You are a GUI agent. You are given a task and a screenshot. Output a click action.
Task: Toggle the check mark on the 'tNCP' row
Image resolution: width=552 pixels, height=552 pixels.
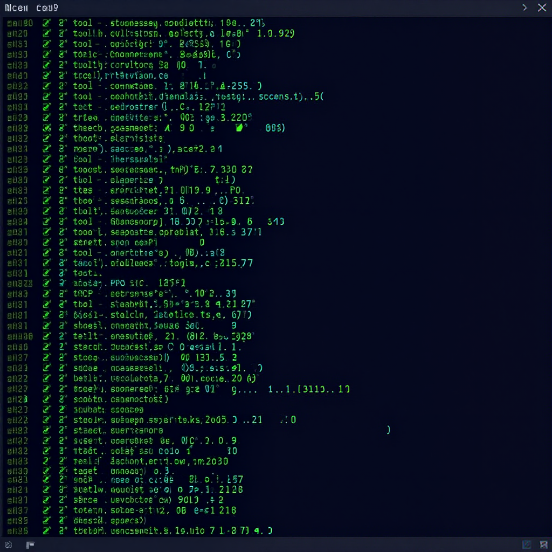coord(46,294)
